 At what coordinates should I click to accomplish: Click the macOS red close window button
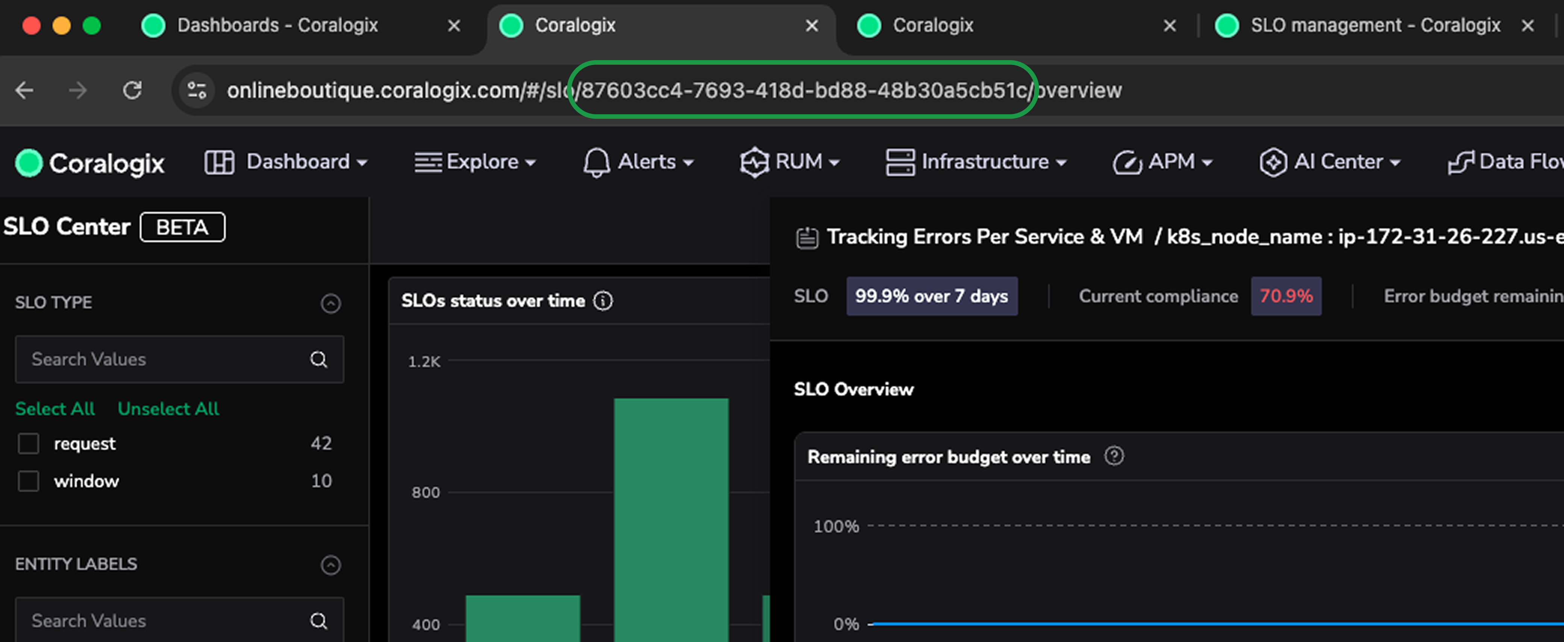coord(32,26)
